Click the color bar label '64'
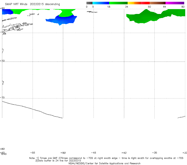The width and height of the screenshot is (187, 165). coord(165,7)
